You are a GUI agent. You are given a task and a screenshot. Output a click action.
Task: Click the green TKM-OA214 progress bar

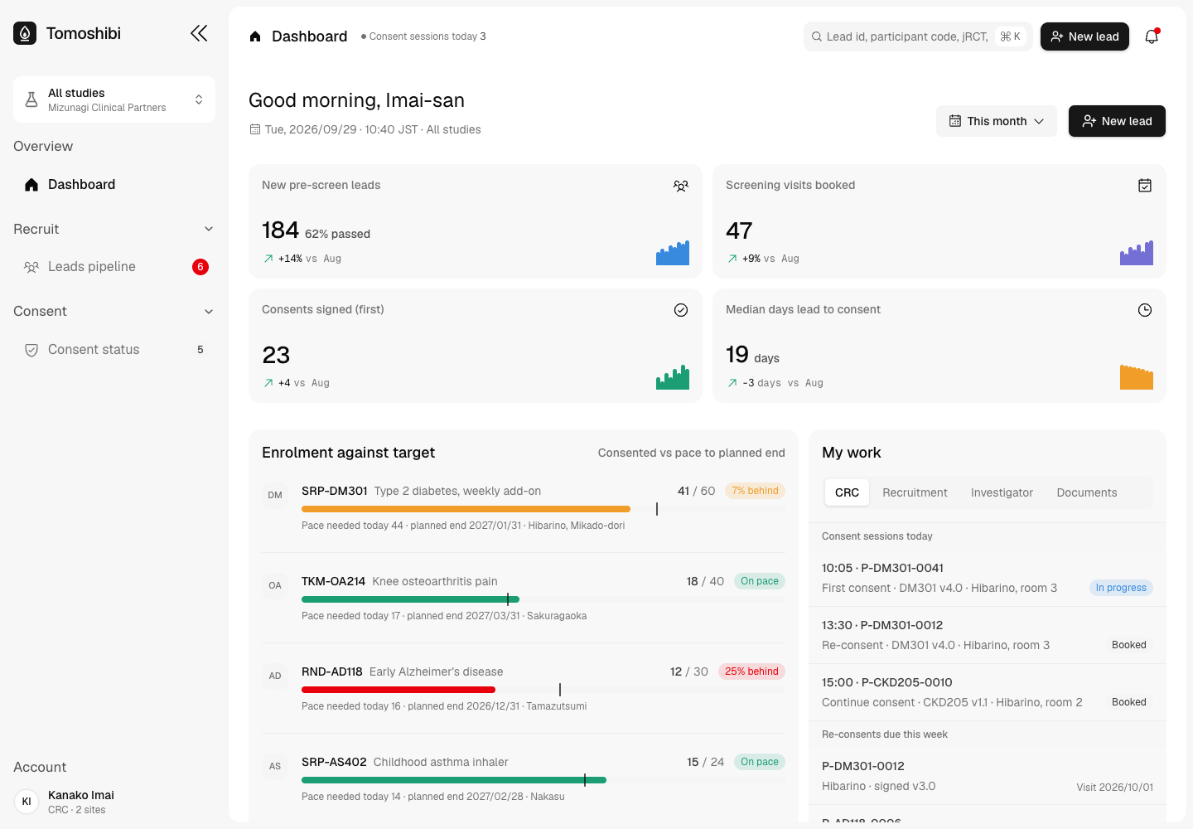tap(410, 599)
